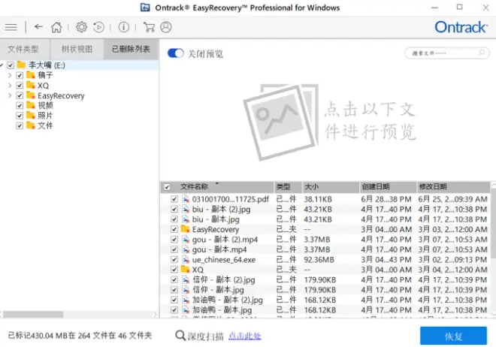Click the XQ folder icon in file list
The height and width of the screenshot is (347, 496).
click(x=185, y=270)
